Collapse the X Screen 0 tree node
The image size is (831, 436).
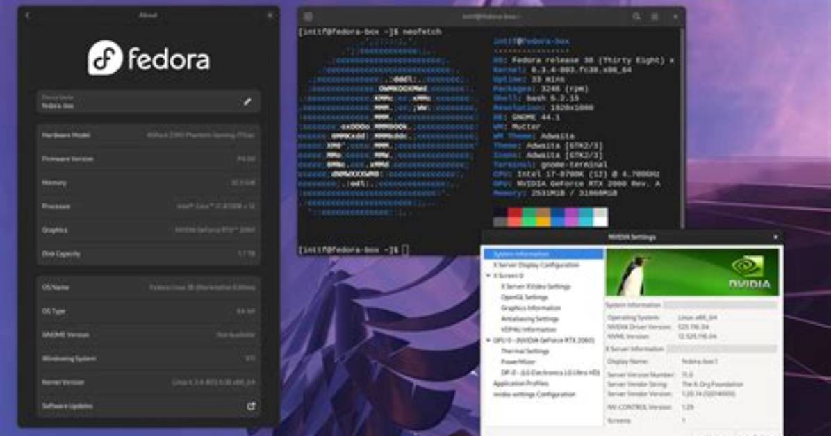click(488, 276)
